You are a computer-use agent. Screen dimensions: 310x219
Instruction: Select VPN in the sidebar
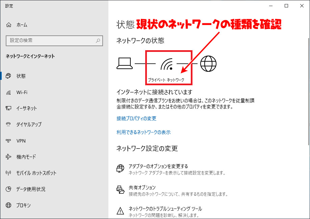pyautogui.click(x=54, y=141)
